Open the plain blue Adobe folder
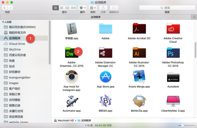 point(106,29)
